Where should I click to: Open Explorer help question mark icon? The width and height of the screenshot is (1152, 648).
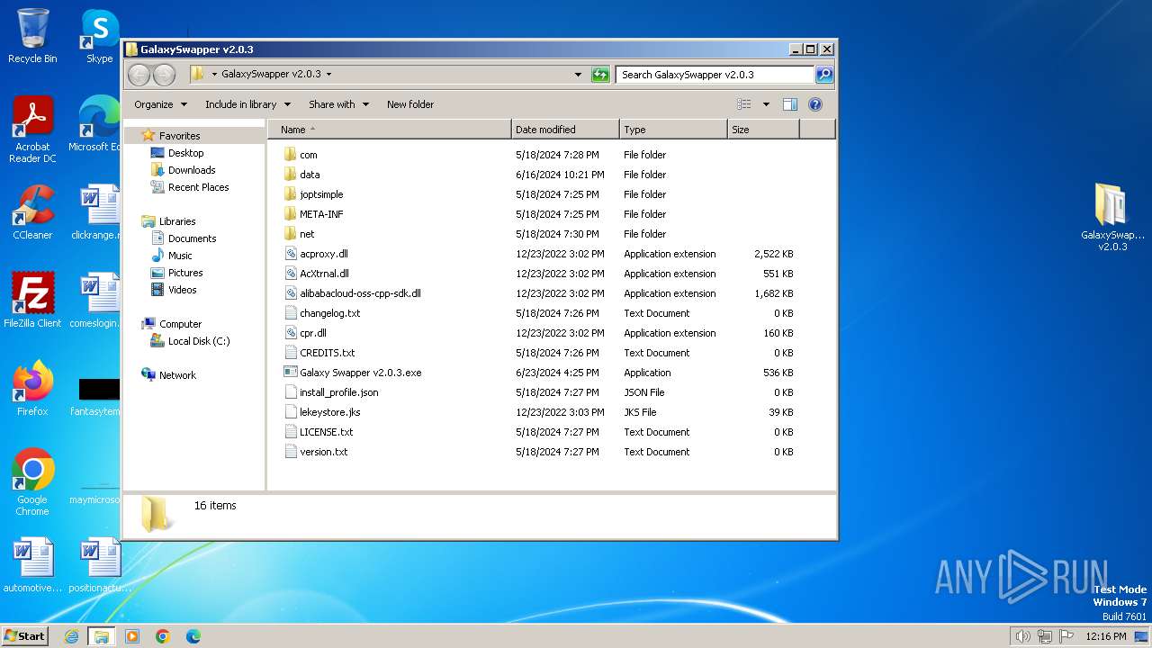pos(815,104)
